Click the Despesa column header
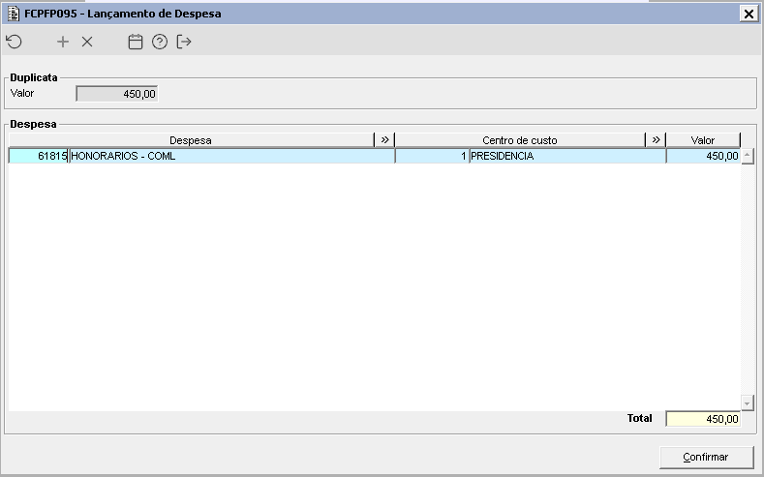This screenshot has height=477, width=764. [x=191, y=140]
